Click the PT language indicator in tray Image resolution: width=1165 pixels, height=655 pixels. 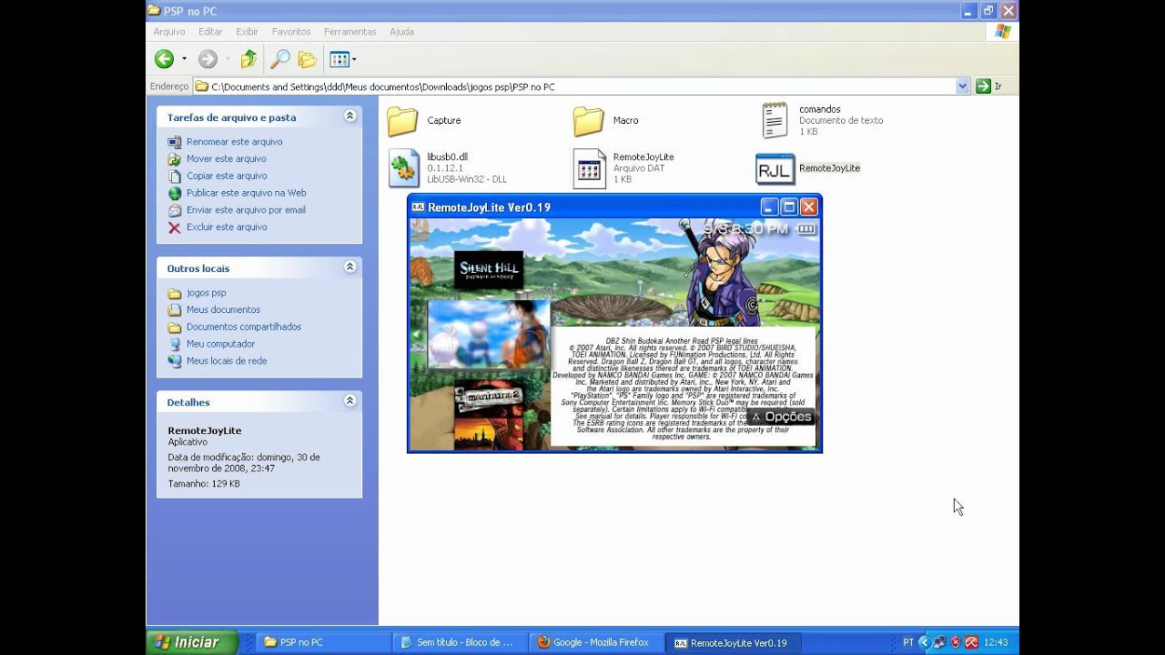(908, 642)
